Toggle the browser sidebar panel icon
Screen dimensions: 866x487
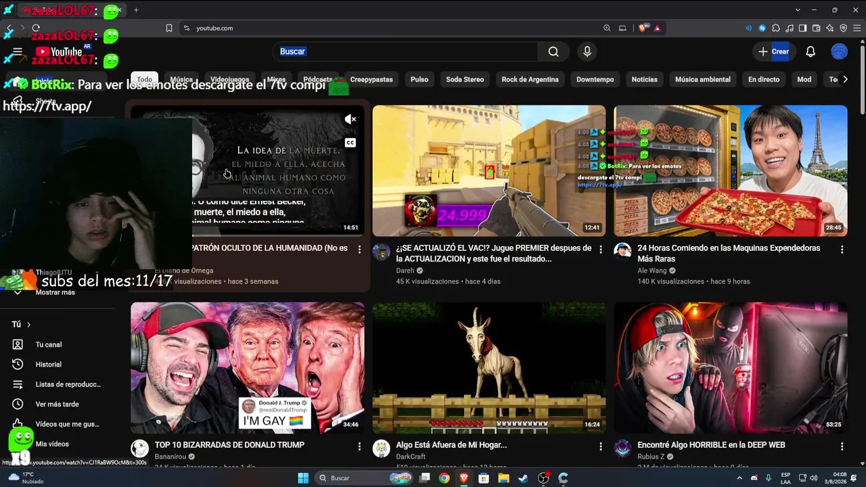coord(803,28)
